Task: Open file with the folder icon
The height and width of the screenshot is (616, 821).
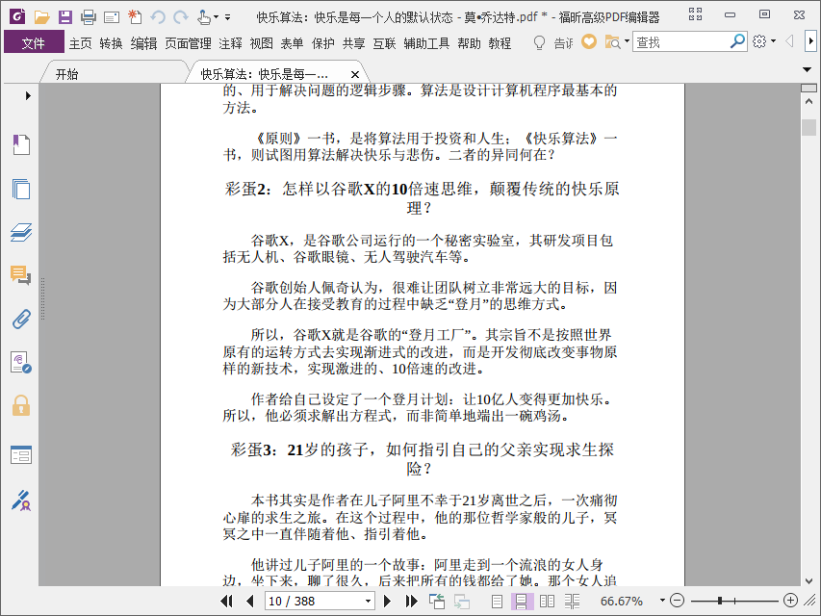Action: (x=42, y=17)
